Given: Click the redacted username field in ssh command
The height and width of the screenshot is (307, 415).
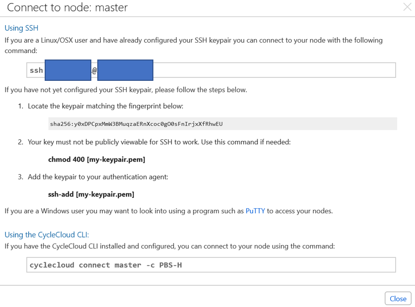Looking at the screenshot, I should [x=68, y=70].
